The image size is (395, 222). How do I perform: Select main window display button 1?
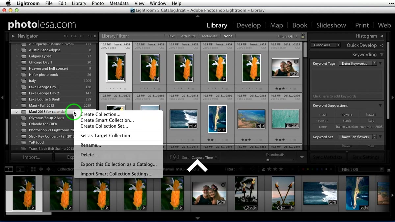coord(9,169)
